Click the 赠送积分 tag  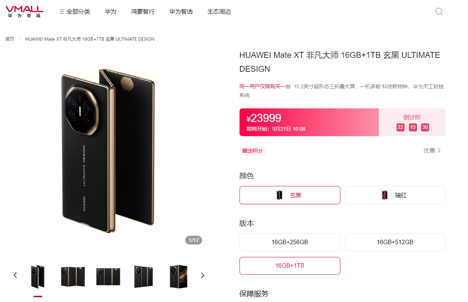click(x=253, y=151)
